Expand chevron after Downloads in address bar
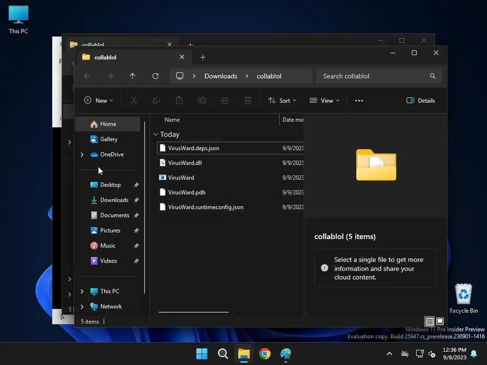This screenshot has width=487, height=365. (x=247, y=76)
